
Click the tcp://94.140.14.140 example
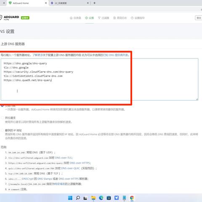tap(21, 174)
